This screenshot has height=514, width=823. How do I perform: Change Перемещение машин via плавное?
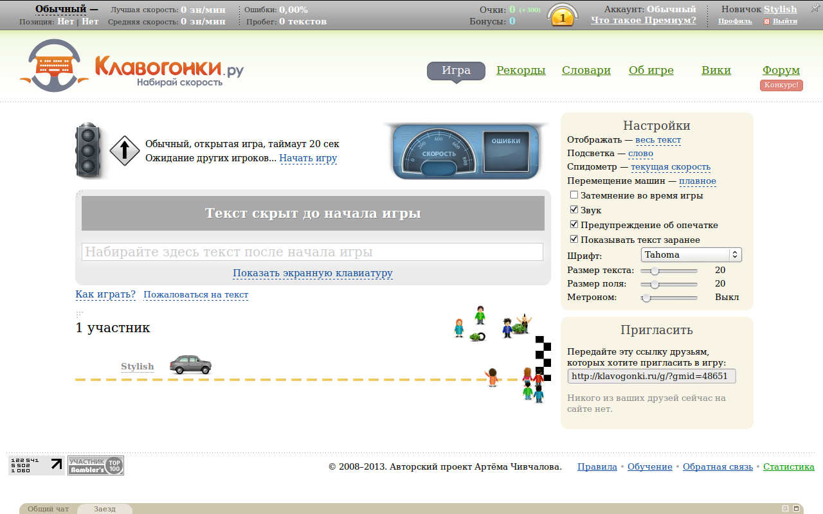point(698,181)
